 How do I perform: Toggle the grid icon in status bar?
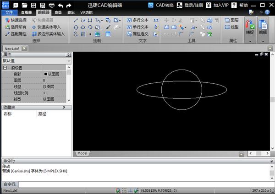tap(124, 190)
